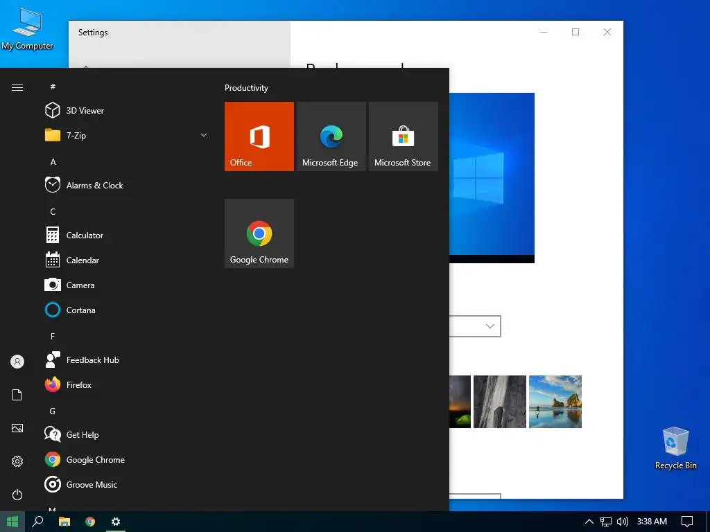
Task: Open taskbar Search magnifier
Action: pos(37,522)
